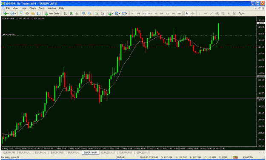The height and width of the screenshot is (160, 266).
Task: Toggle the Data Window icon
Action: [27, 13]
